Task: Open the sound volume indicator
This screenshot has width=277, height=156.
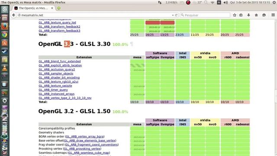Action: pos(225,3)
